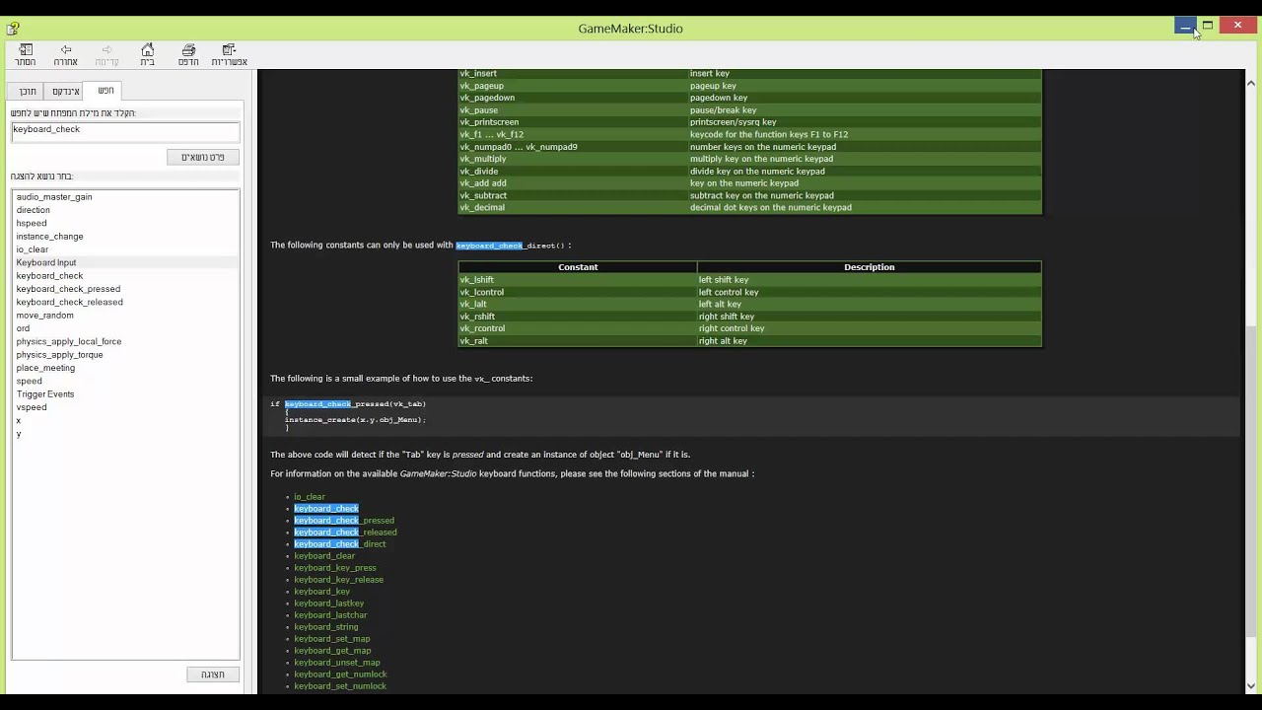
Task: Switch to the Contents (תוכן) tab
Action: [x=28, y=92]
